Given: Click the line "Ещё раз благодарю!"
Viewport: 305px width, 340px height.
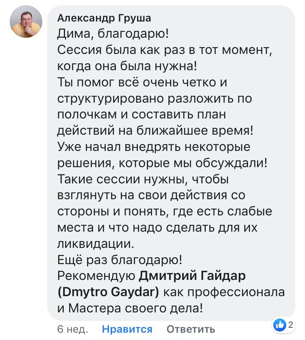Looking at the screenshot, I should pos(120,260).
